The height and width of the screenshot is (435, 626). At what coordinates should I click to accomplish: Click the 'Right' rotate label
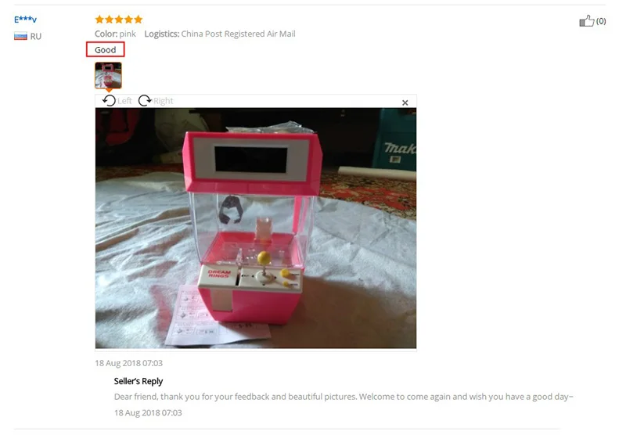click(x=164, y=101)
